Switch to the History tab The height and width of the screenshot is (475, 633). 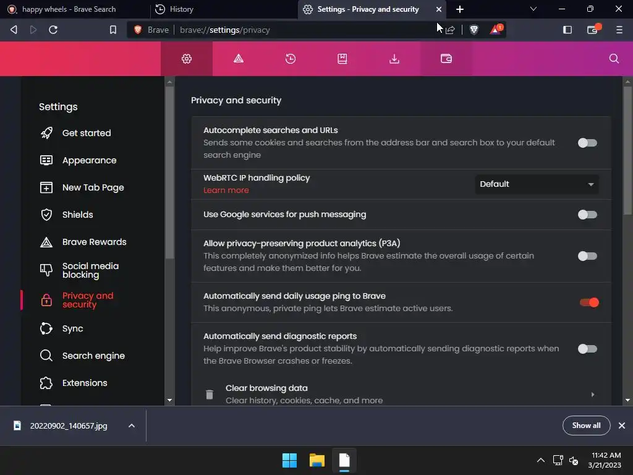[x=223, y=9]
